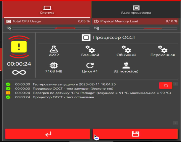Viewport: 181px width, 142px height.
Task: Click the Цикл #1 refresh icon
Action: coord(90,65)
